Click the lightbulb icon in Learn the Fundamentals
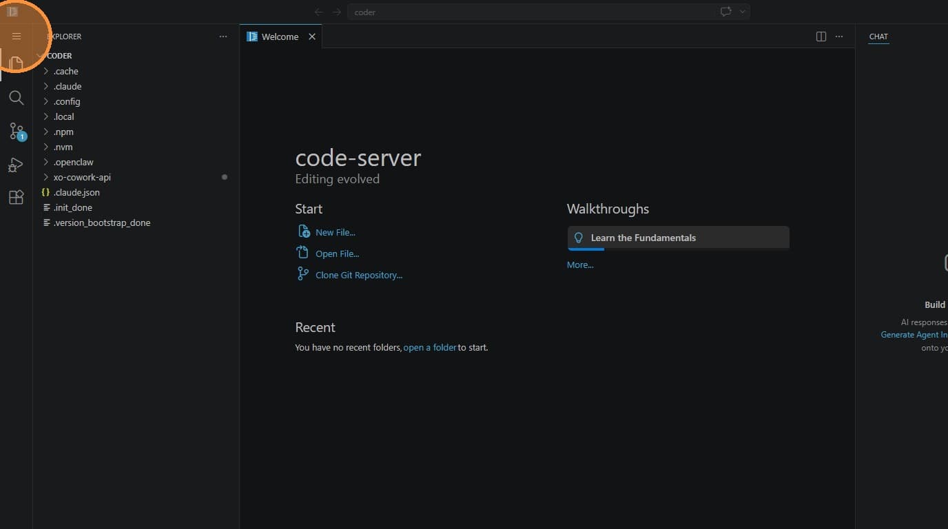 click(x=579, y=238)
